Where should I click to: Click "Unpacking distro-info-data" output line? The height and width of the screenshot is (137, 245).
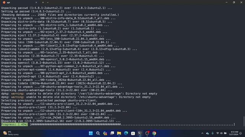click(57, 22)
